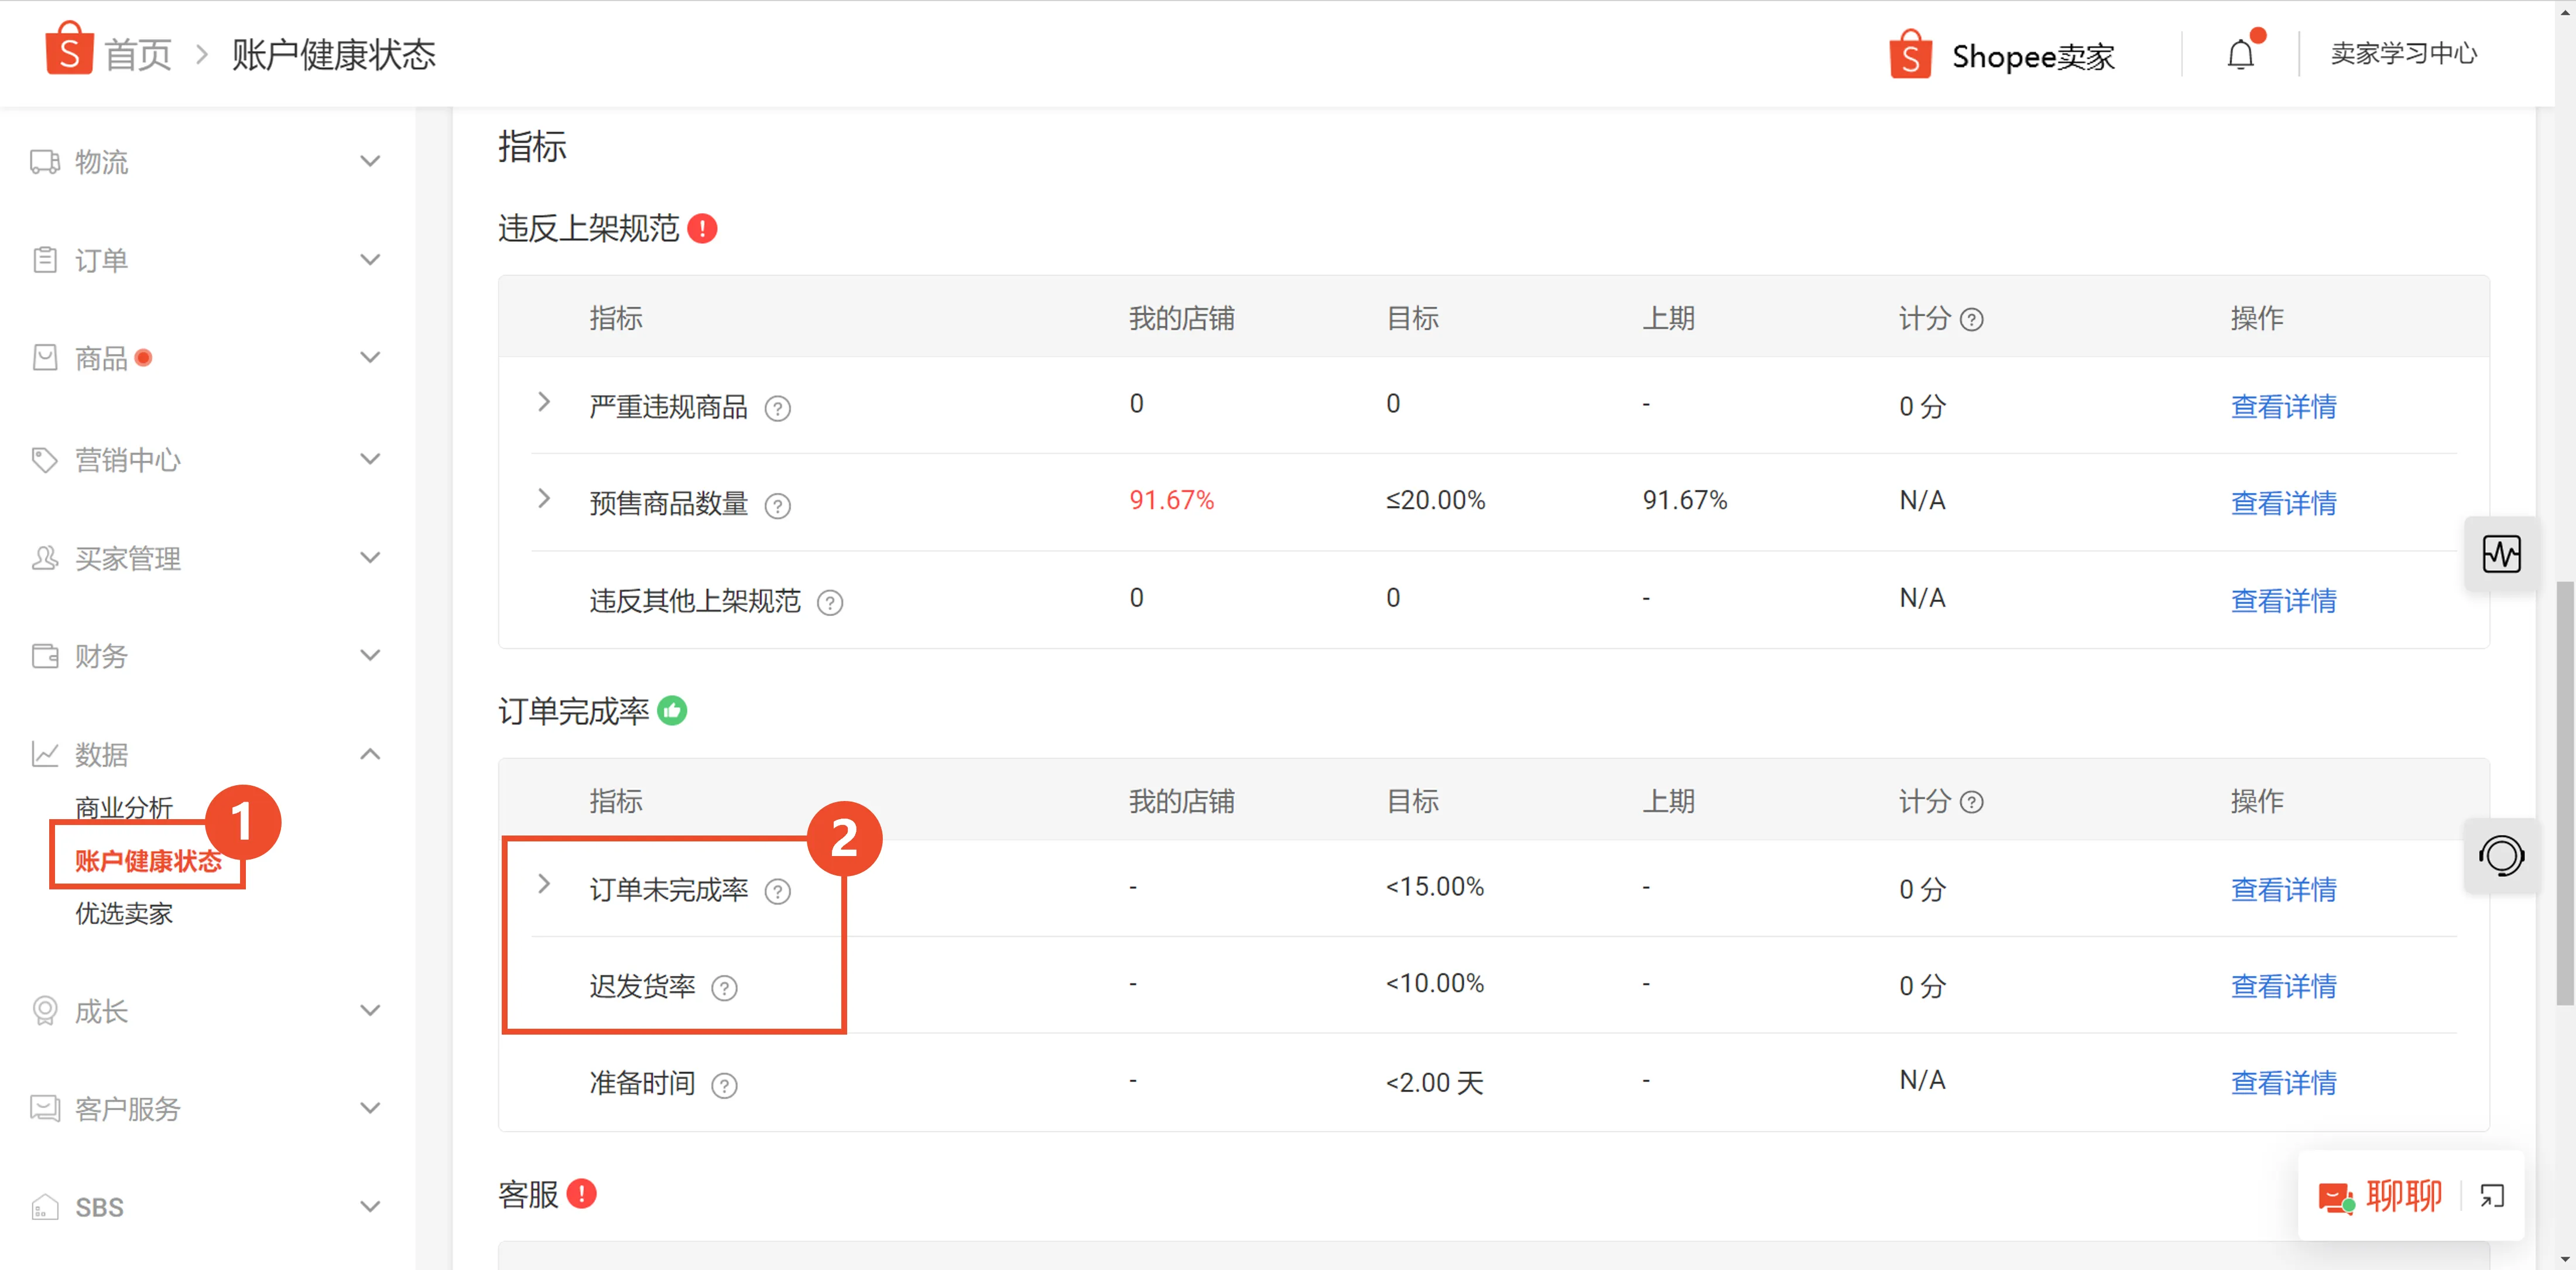The image size is (2576, 1270).
Task: Click the question mark next to 迟发货率
Action: coord(724,988)
